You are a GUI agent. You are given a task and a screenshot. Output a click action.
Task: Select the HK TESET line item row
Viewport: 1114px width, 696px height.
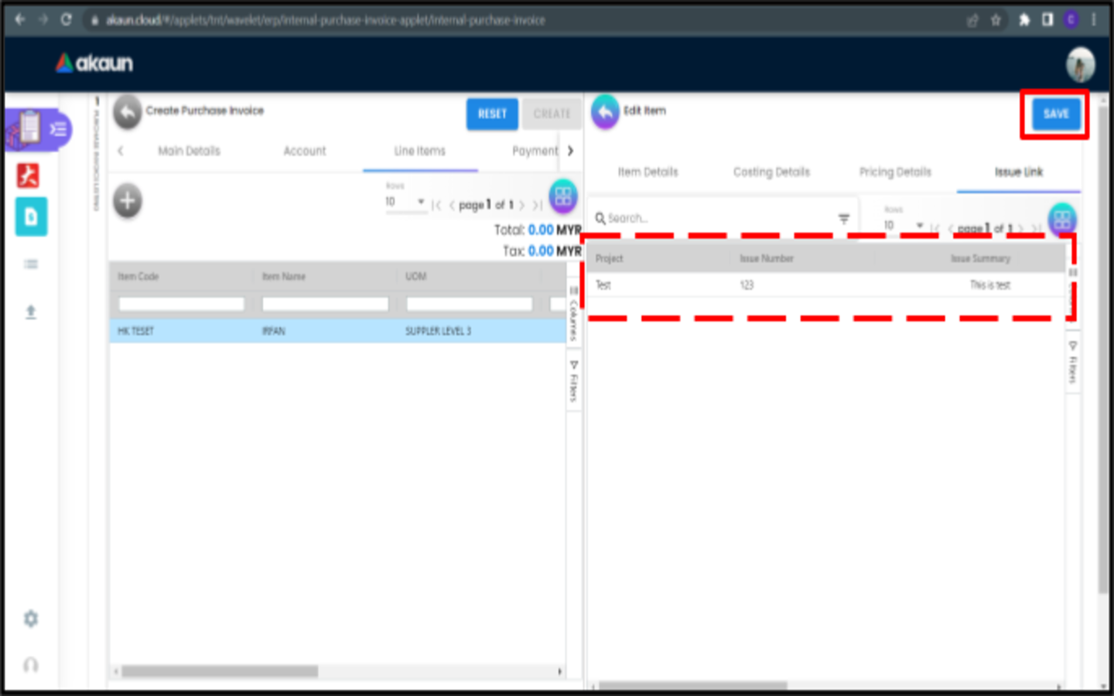(x=337, y=331)
